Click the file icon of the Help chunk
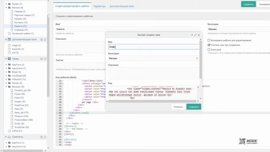The image size is (270, 152). pos(12,109)
